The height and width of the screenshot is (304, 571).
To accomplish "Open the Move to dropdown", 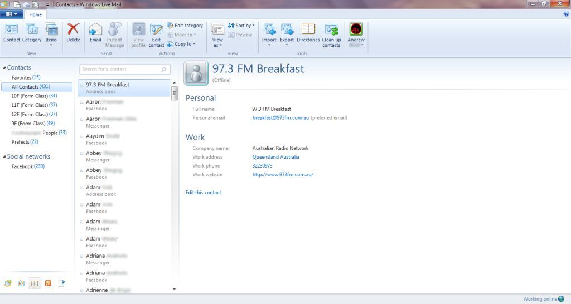I will pos(181,35).
